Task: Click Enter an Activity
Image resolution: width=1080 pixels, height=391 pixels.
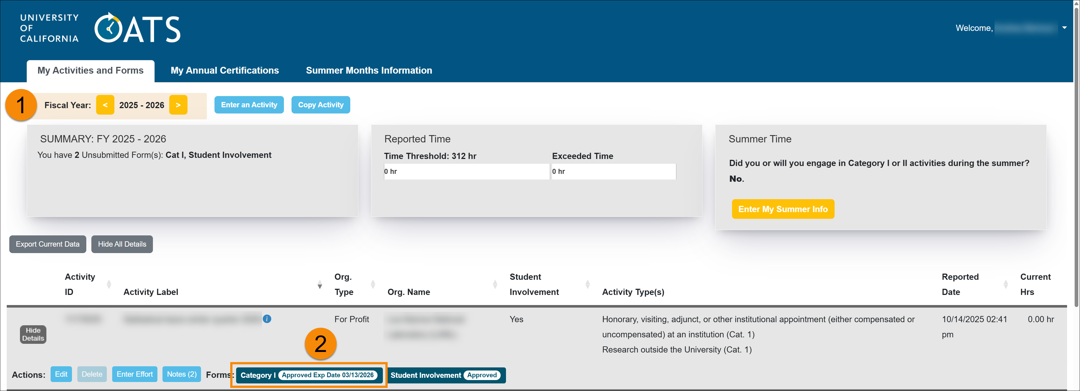Action: [248, 105]
